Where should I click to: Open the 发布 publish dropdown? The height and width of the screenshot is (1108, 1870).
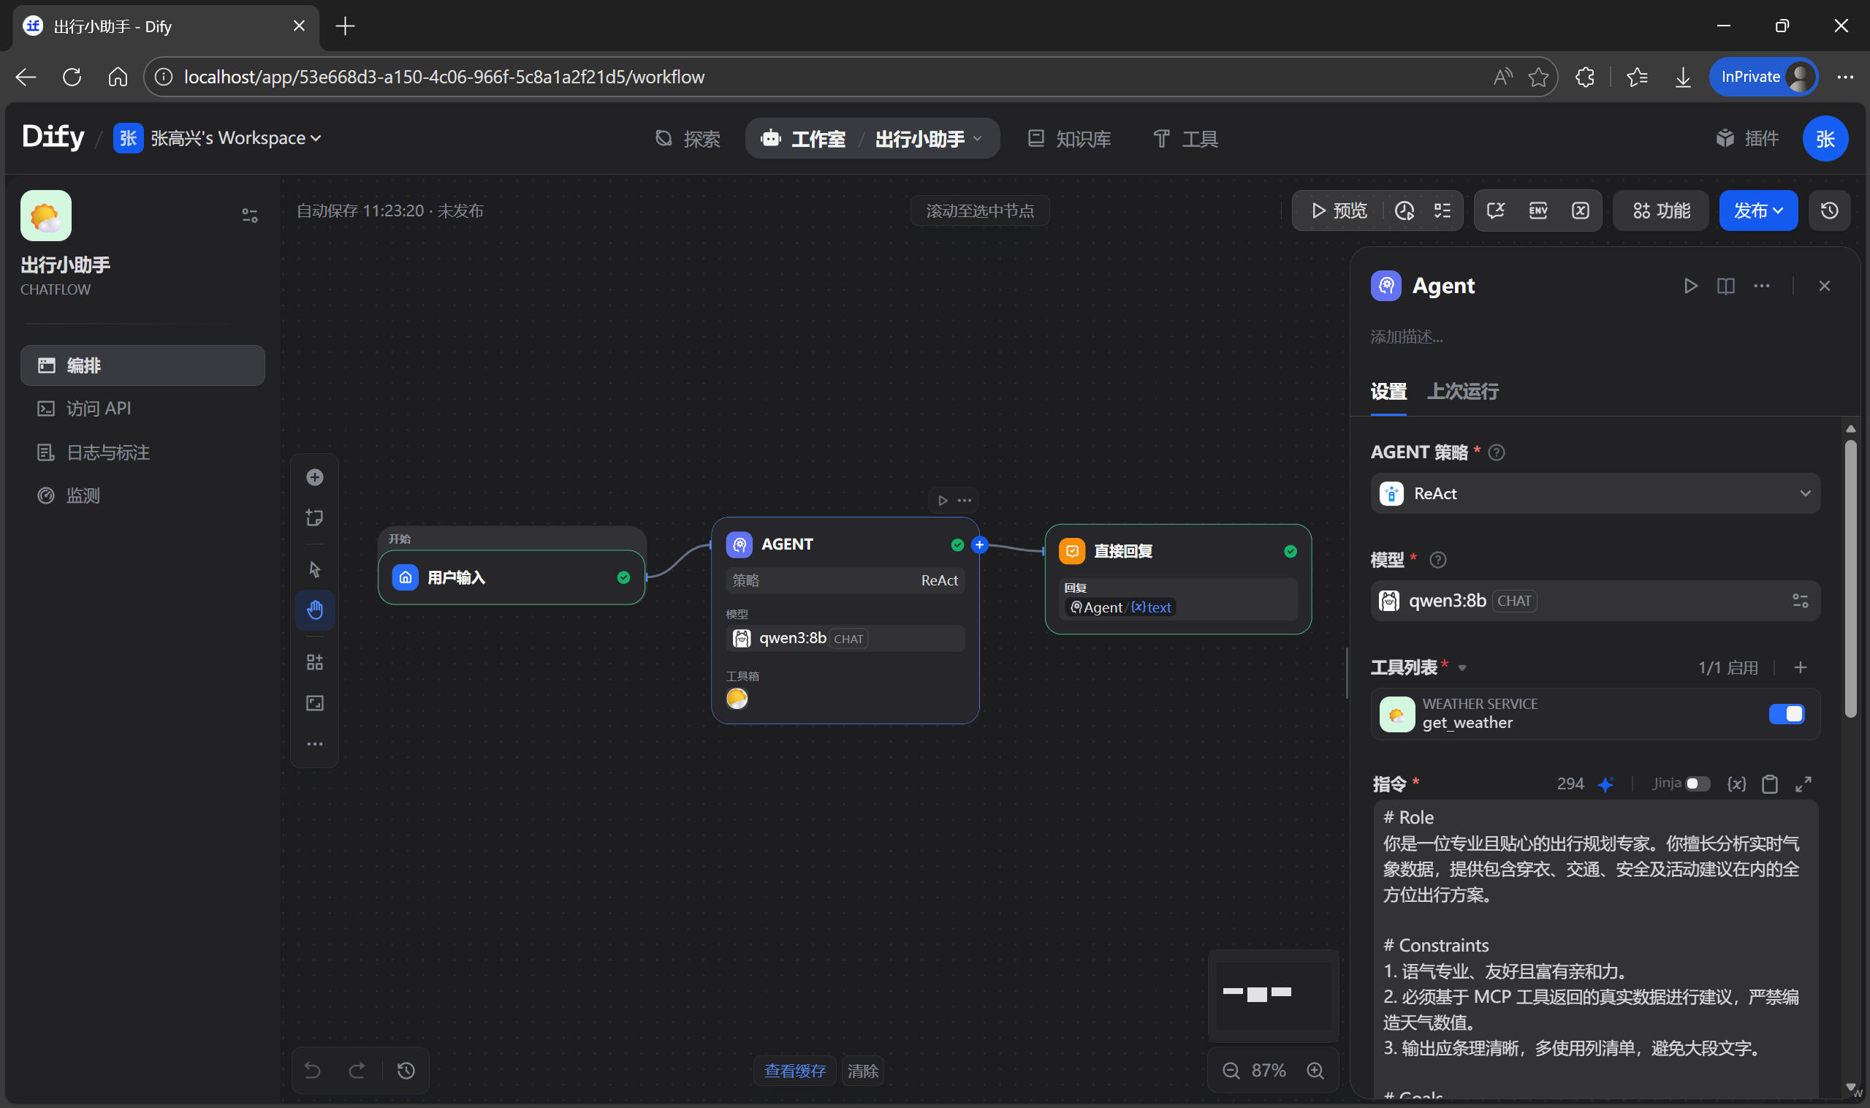point(1757,210)
